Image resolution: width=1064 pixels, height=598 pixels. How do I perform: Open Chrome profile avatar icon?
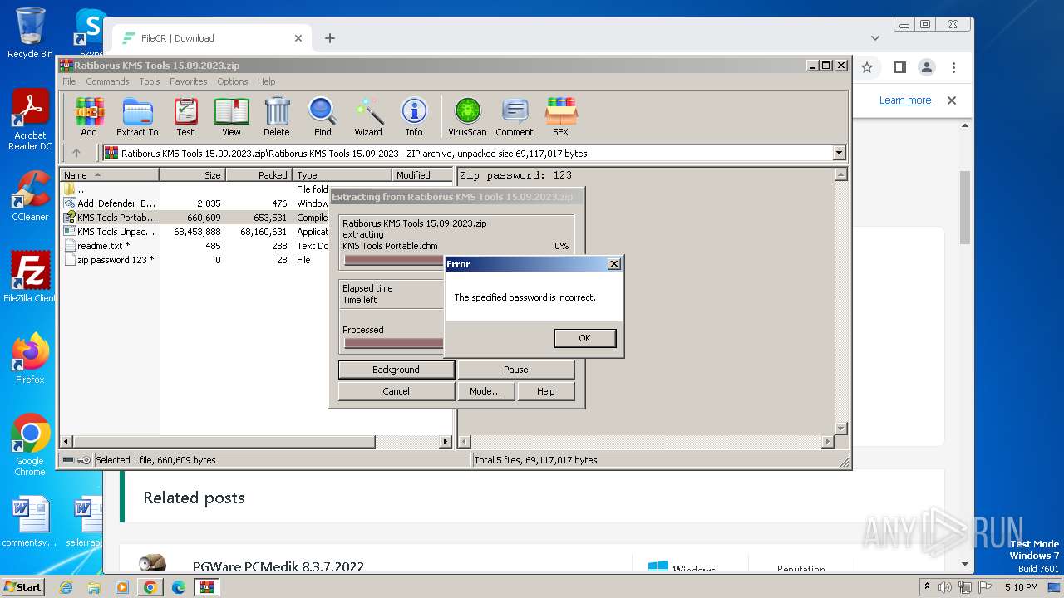tap(926, 67)
